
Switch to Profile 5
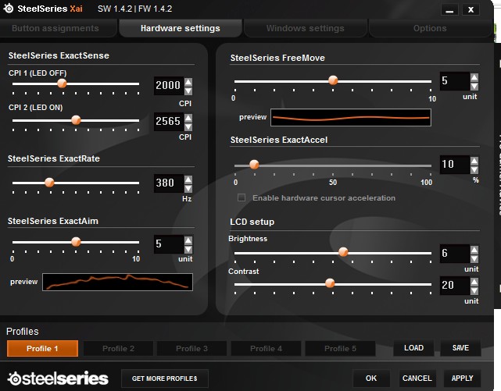[340, 348]
